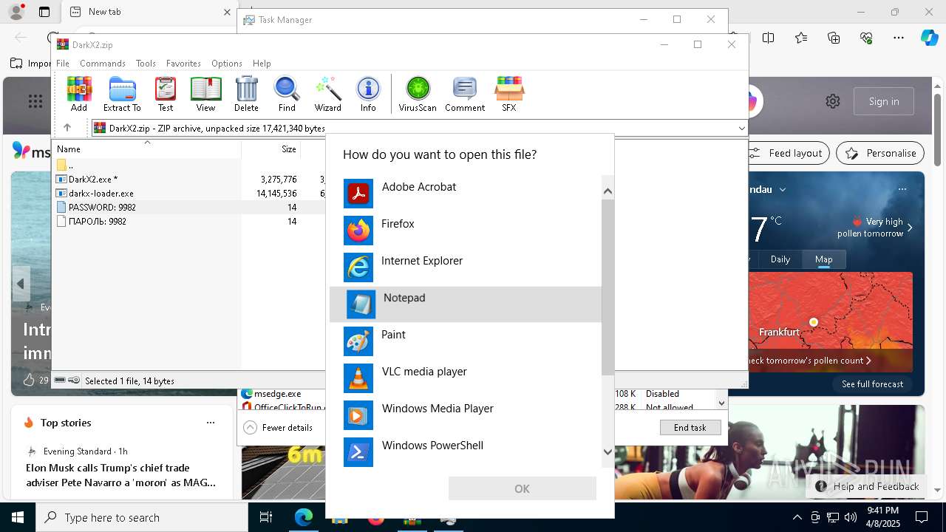The height and width of the screenshot is (532, 946).
Task: Open weather card more options ellipsis
Action: pyautogui.click(x=902, y=189)
